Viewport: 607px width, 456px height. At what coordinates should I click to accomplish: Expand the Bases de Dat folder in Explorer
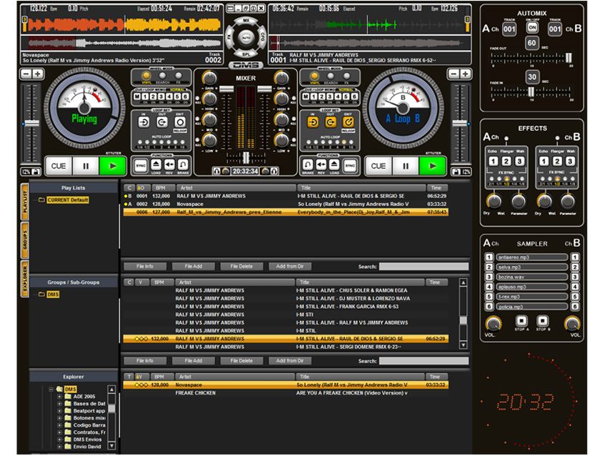(x=59, y=404)
